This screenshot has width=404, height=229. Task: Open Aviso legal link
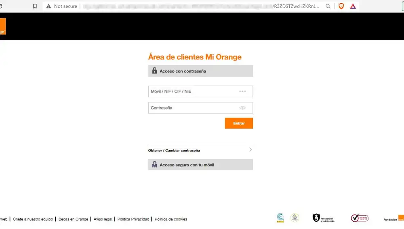(x=103, y=219)
